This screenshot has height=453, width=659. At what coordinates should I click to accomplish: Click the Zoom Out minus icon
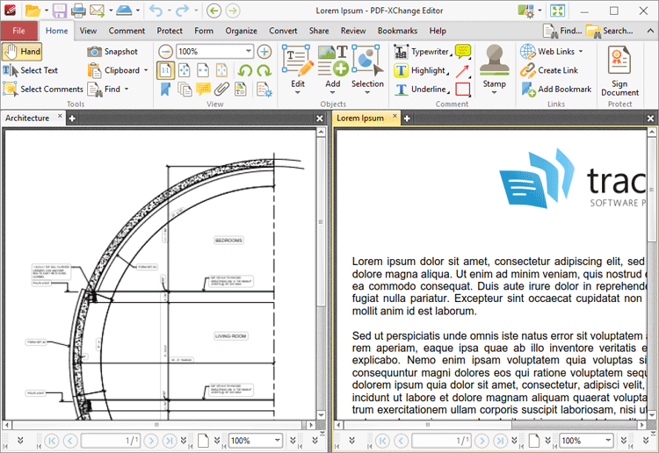tap(165, 52)
